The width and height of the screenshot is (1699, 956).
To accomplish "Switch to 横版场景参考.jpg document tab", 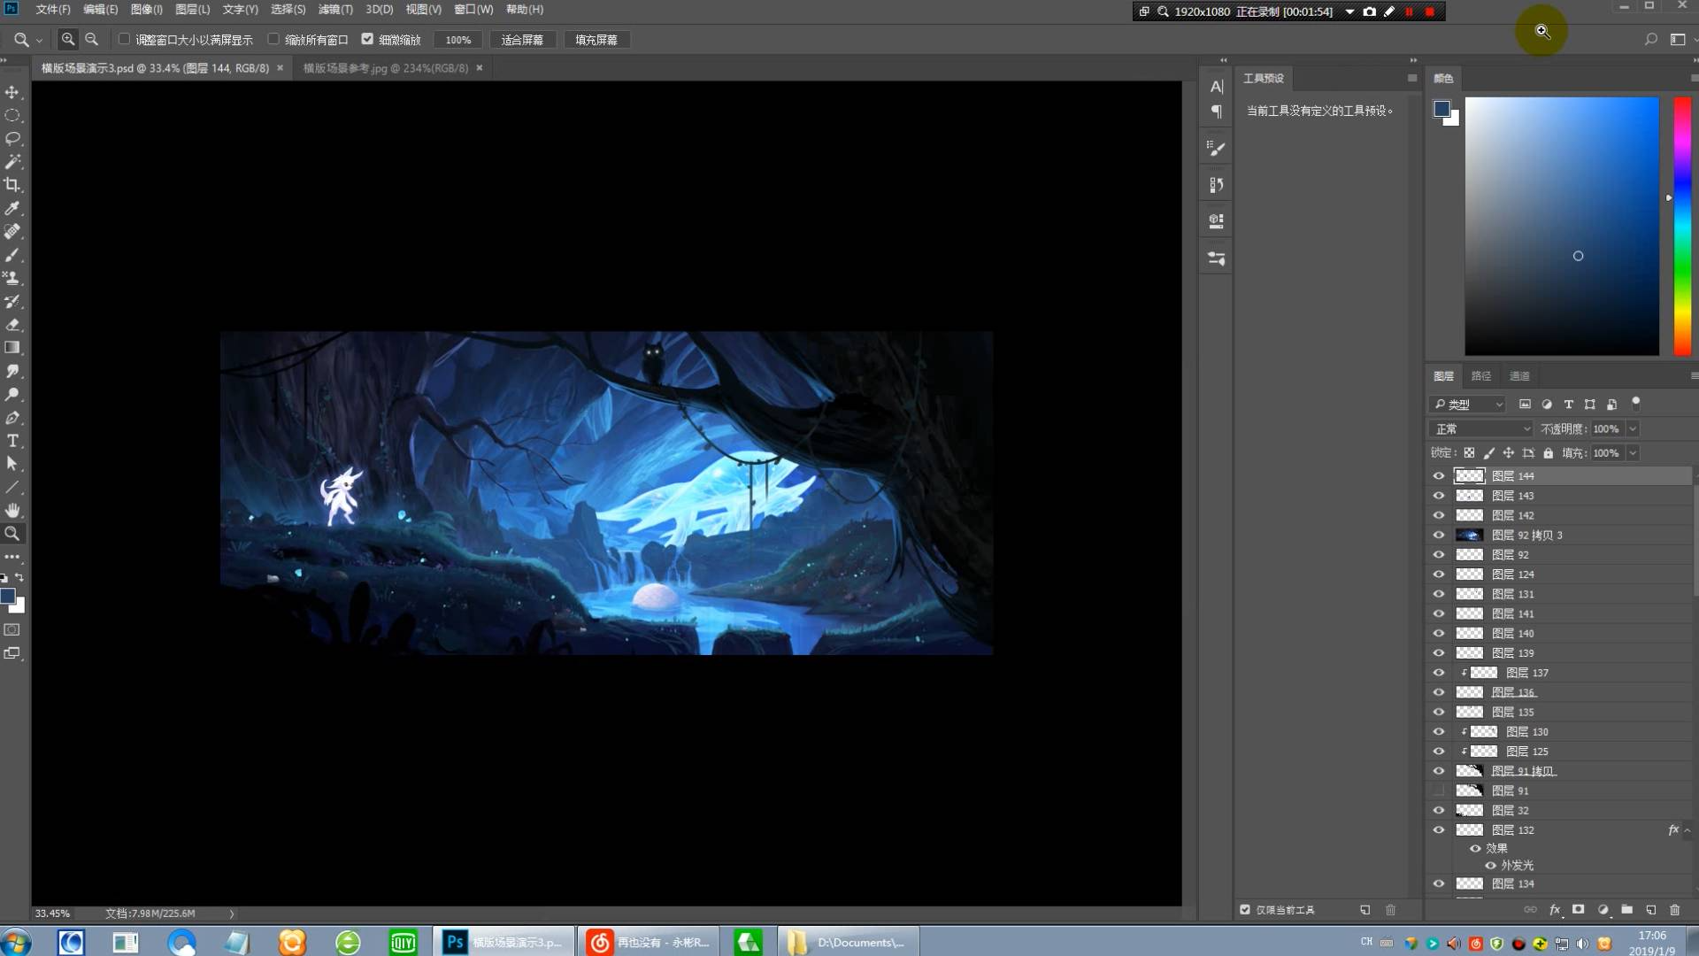I will (386, 68).
